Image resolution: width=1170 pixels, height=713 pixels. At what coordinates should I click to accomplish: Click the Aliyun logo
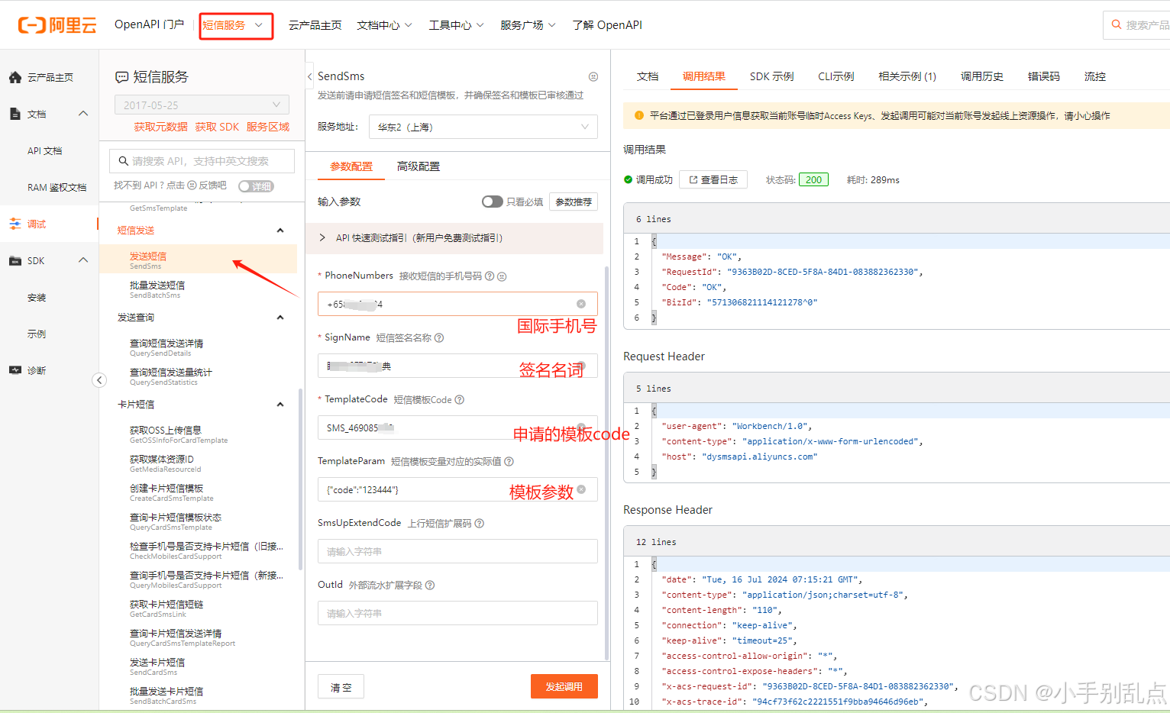(57, 25)
